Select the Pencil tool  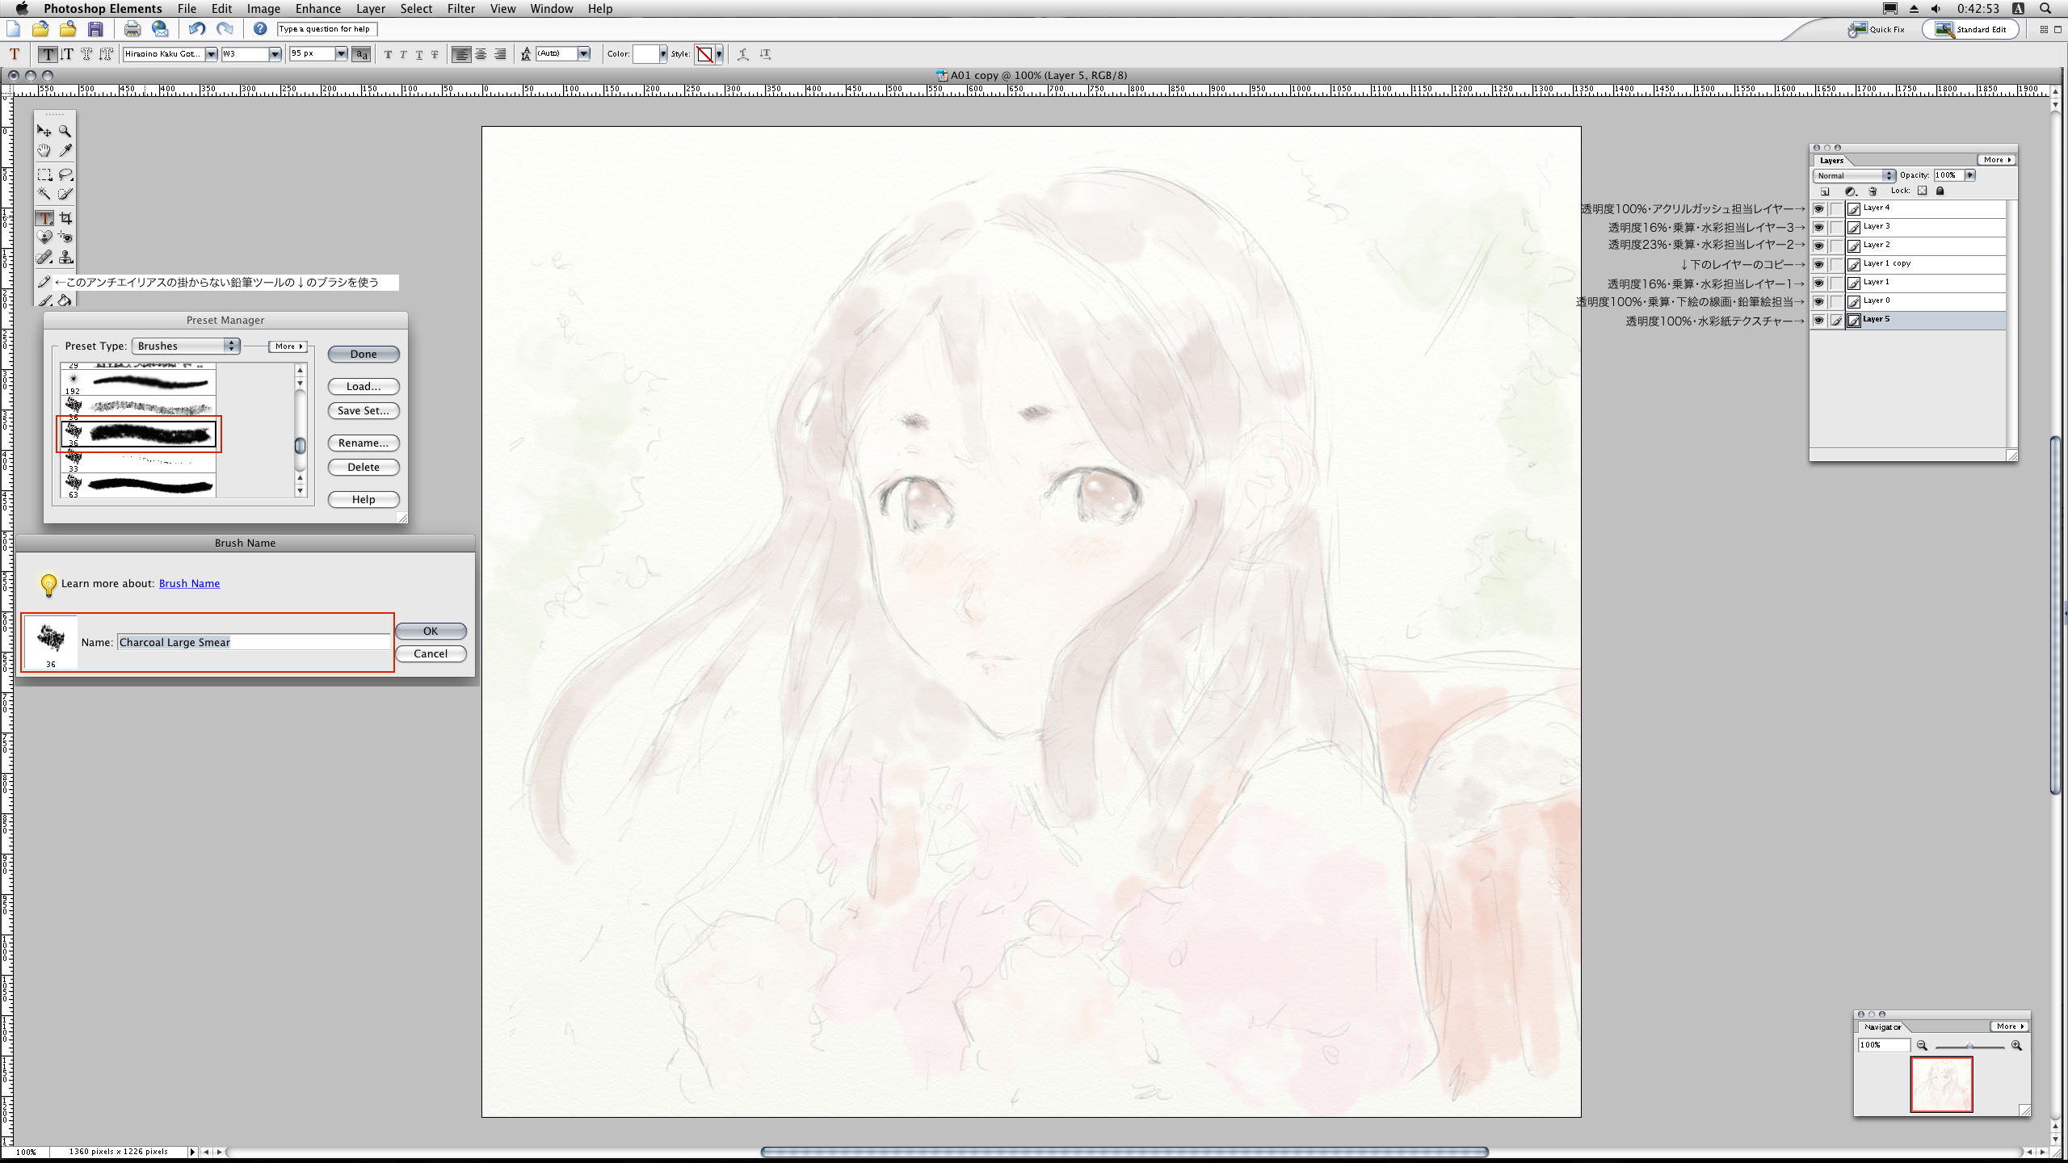[x=44, y=282]
